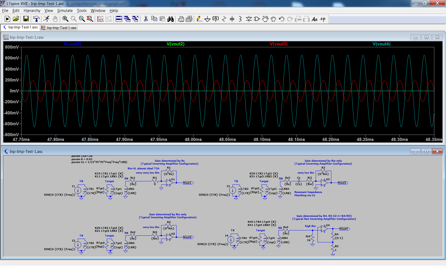446x266 pixels.
Task: Click the Halt simulation hand icon
Action: tap(55, 19)
